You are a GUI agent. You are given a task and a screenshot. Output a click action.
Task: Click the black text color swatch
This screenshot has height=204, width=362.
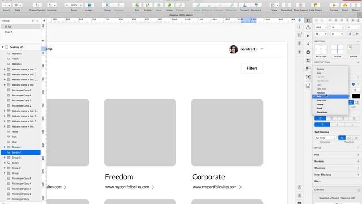click(356, 96)
